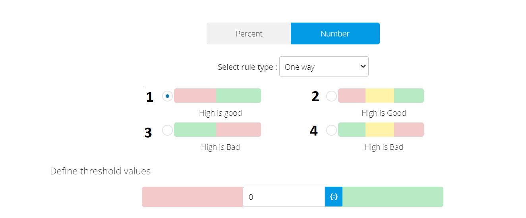Open the Select rule type dropdown
Screen dimensions: 526x218
[324, 67]
